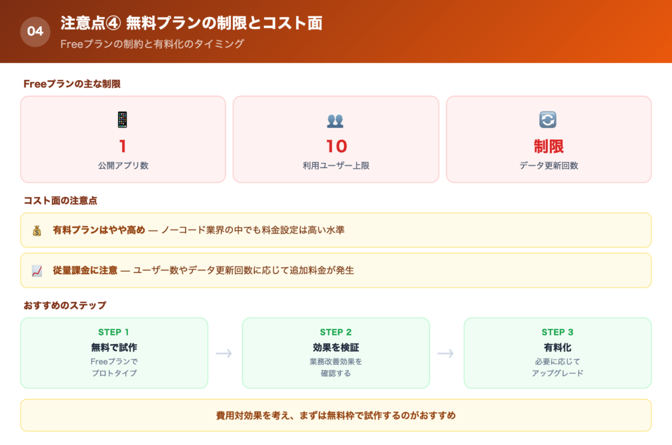Click the circular 04 number badge
The image size is (672, 445).
coord(37,30)
